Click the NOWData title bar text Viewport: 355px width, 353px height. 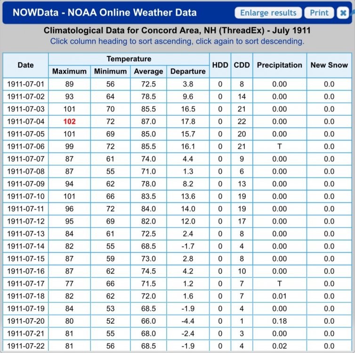click(105, 13)
